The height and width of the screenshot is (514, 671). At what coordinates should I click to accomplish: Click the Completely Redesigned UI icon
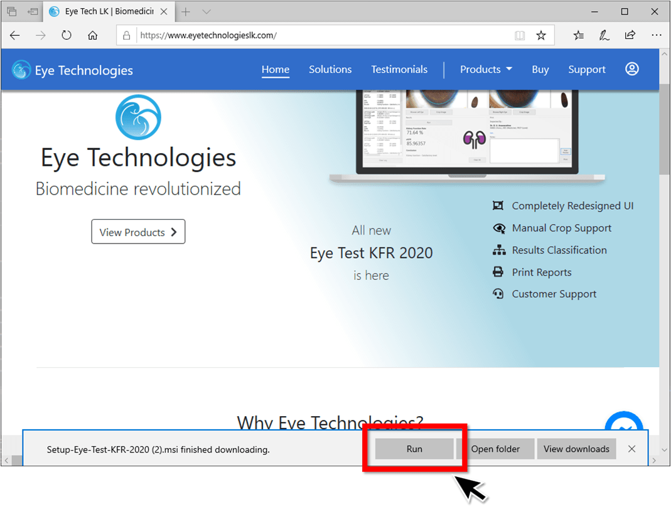point(498,206)
